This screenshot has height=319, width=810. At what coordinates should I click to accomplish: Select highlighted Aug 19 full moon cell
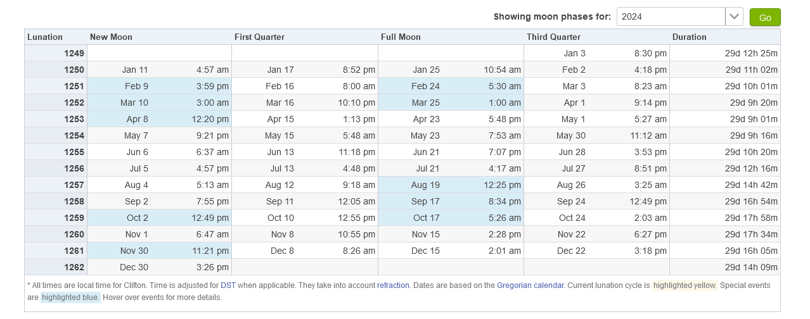point(451,185)
